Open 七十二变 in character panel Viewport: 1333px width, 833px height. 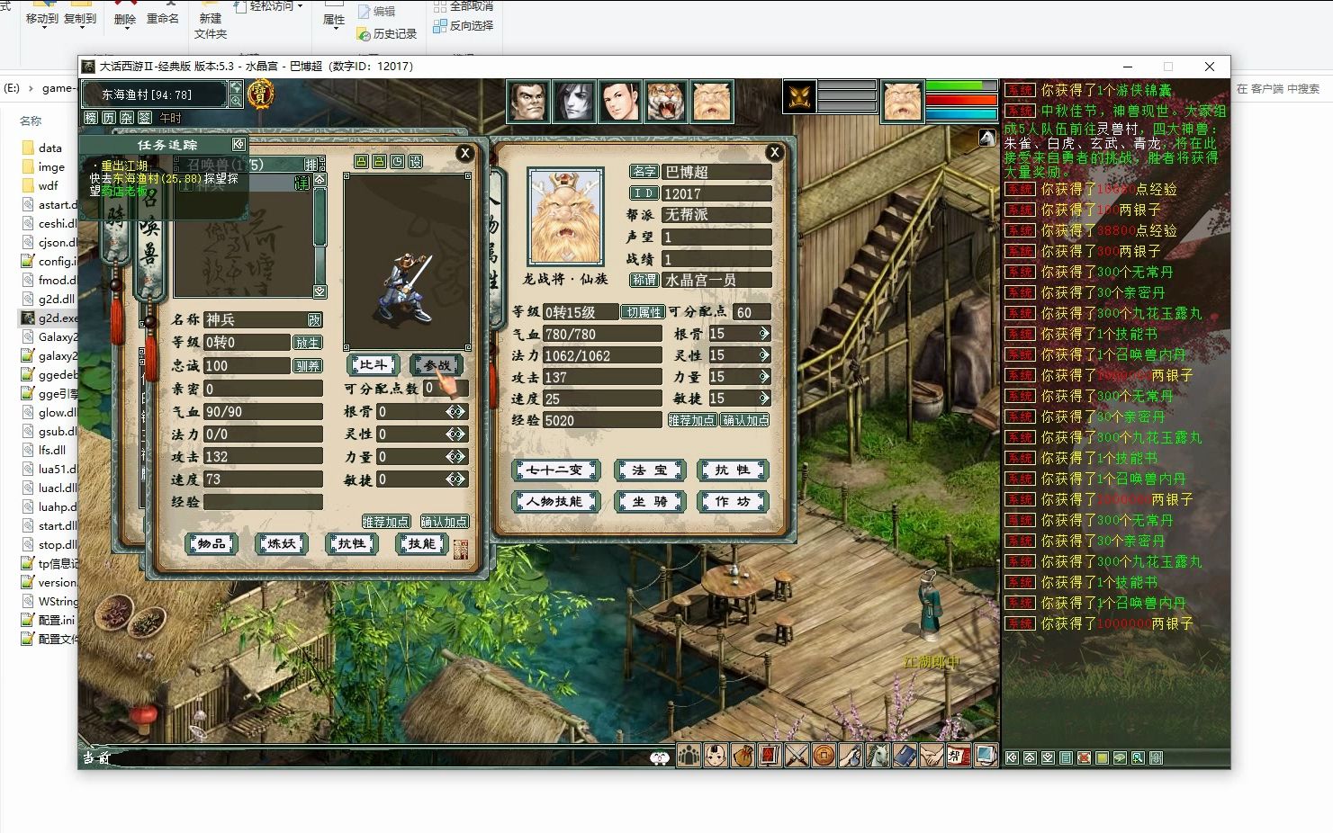(x=555, y=470)
